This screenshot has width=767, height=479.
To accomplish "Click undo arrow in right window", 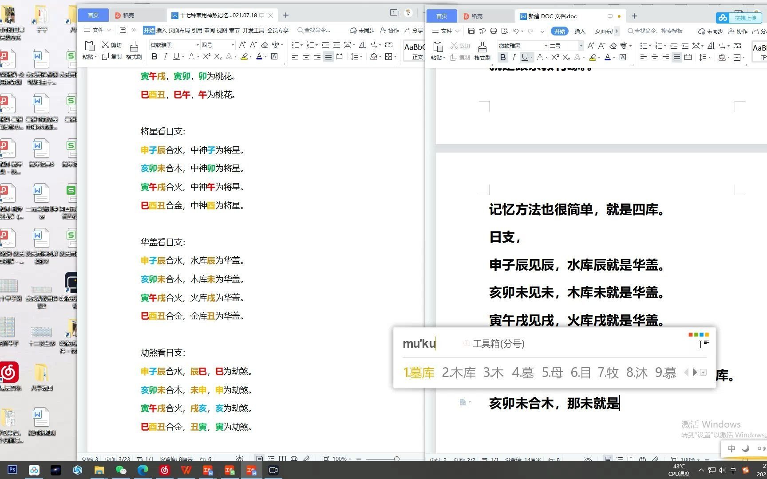I will point(516,31).
